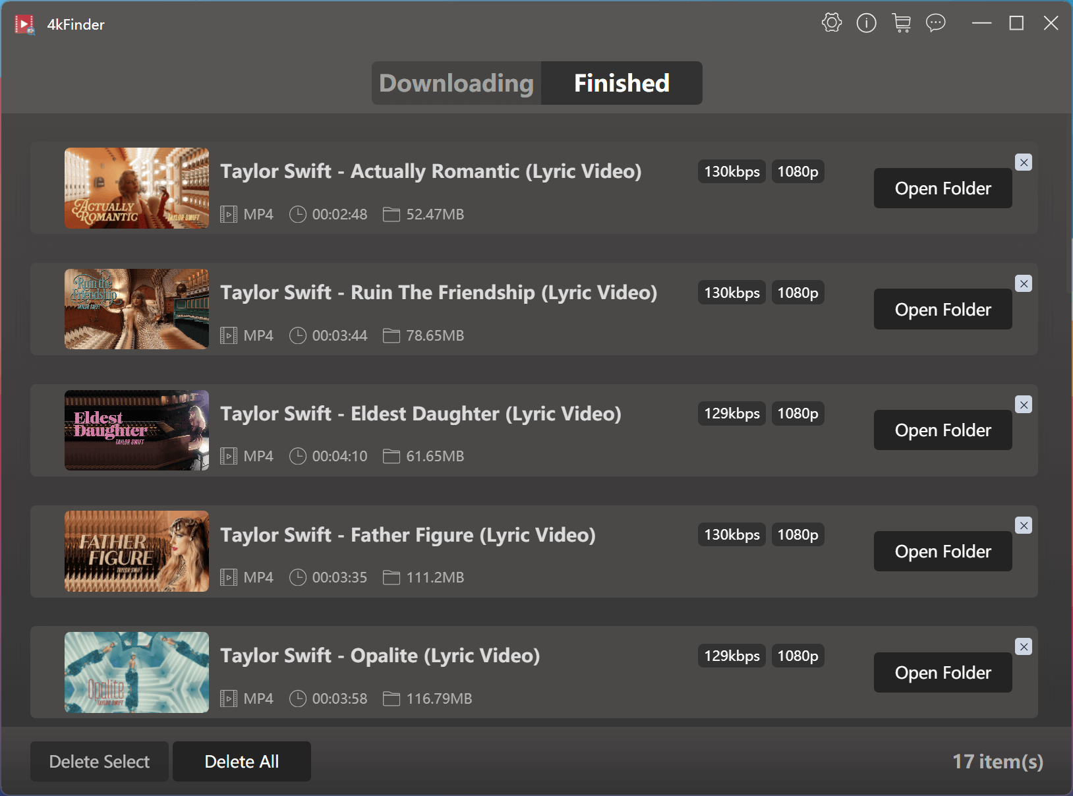1073x796 pixels.
Task: Click the info icon in title bar
Action: [x=866, y=23]
